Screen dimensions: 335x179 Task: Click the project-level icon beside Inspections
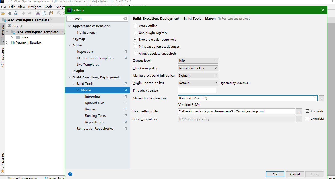(126, 52)
